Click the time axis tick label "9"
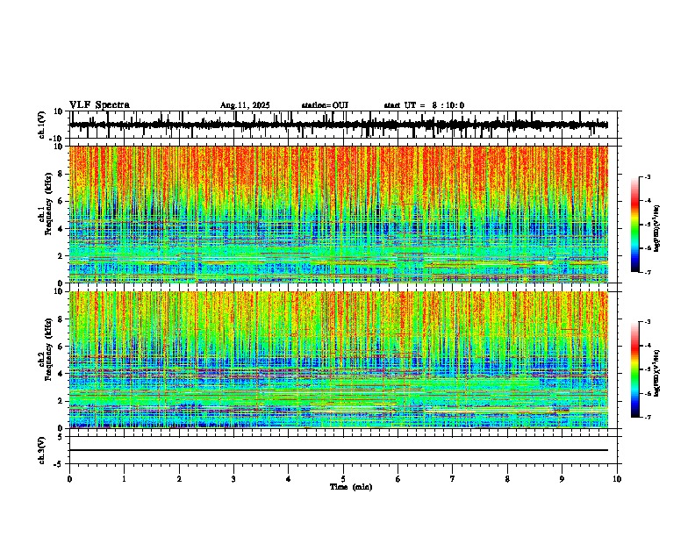Viewport: 695px width, 537px height. pos(562,479)
